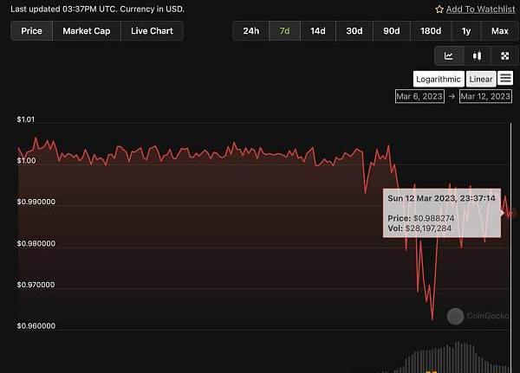Screen dimensions: 520x373
Task: Click the $0.990000 axis label
Action: (x=36, y=202)
